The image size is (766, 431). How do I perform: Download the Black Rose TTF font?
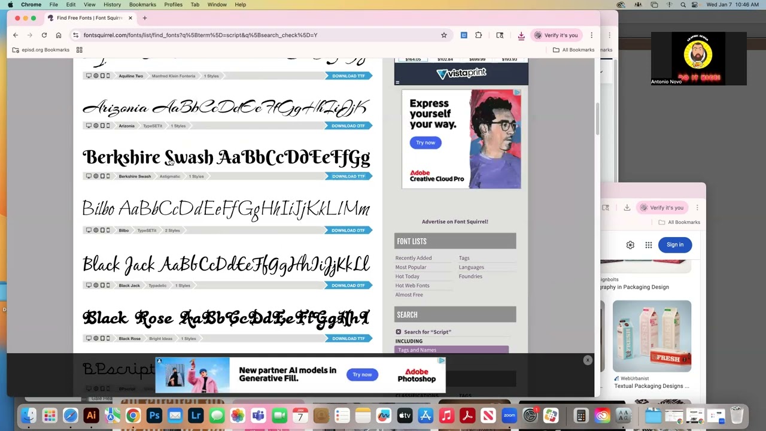click(x=348, y=338)
